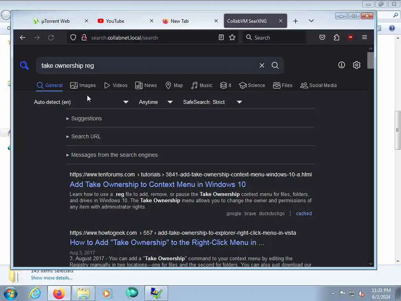Click the taskbar clock showing 11:21 PM

coord(381,293)
